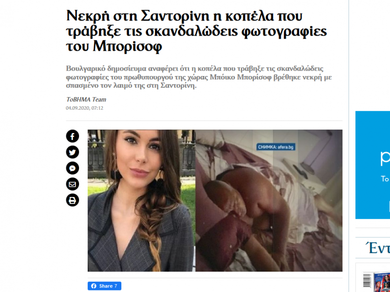Click the publication date '04.09.2020, 07:12'
Viewport: 390px width, 292px height.
point(84,108)
